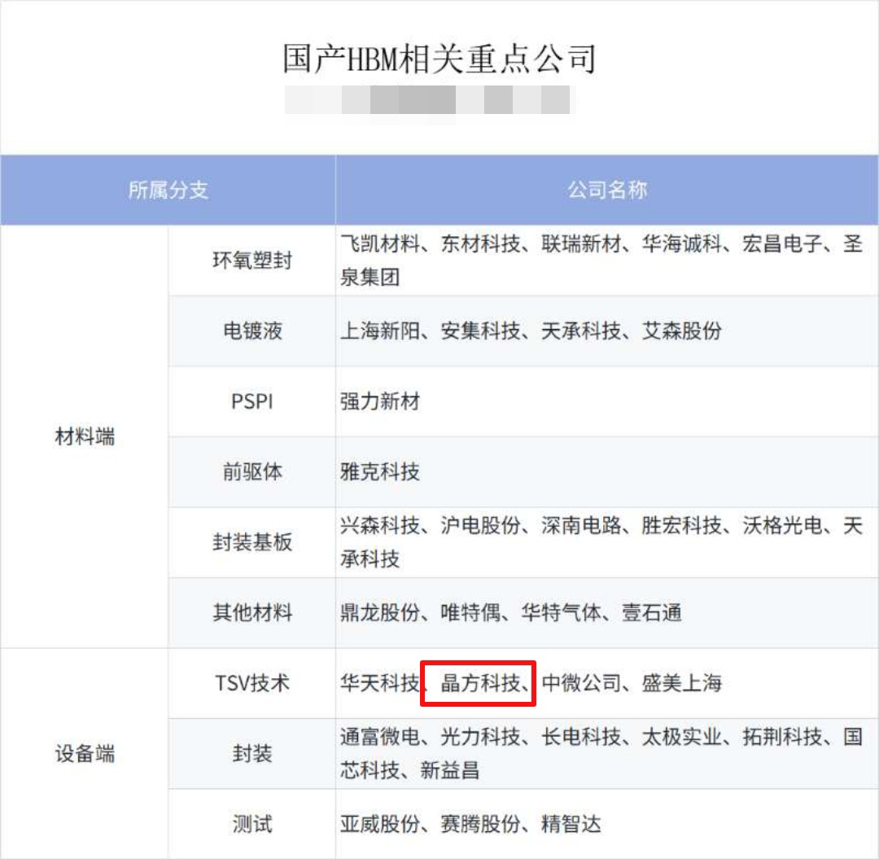Click company name 东材科技

(480, 243)
